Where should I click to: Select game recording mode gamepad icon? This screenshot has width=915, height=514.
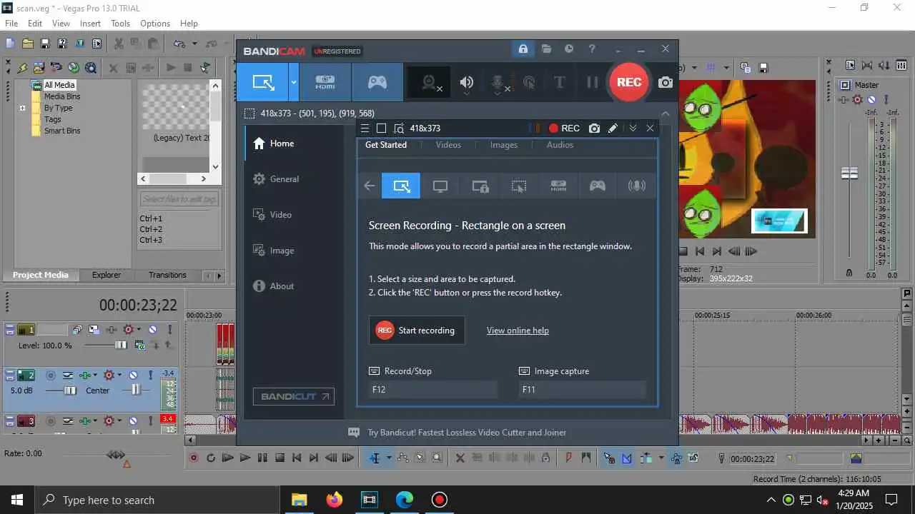click(377, 82)
